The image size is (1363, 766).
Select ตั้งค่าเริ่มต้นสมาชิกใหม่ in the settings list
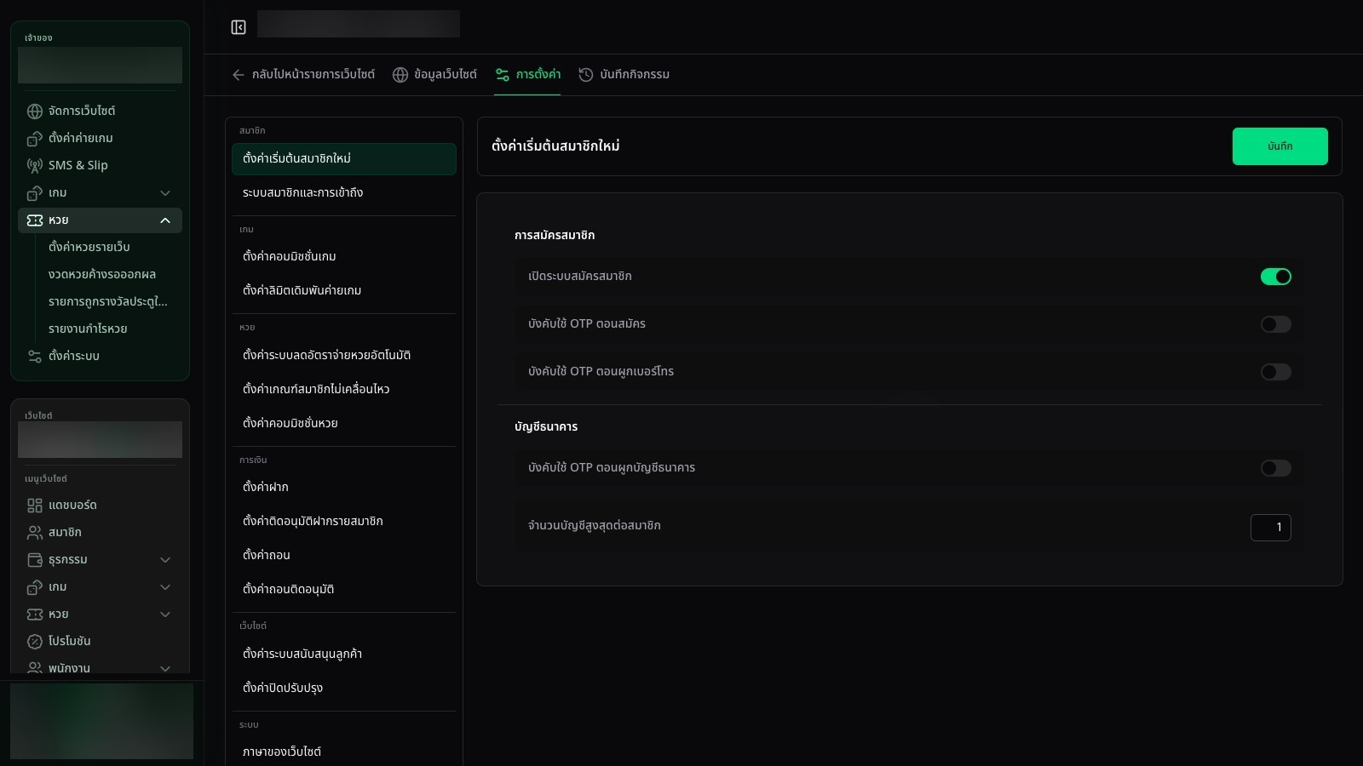[344, 159]
